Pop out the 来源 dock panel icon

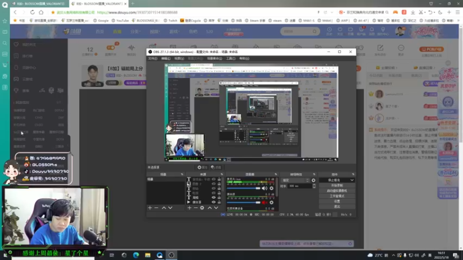pos(222,174)
